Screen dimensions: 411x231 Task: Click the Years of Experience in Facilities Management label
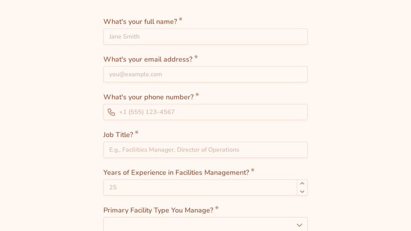pos(176,173)
